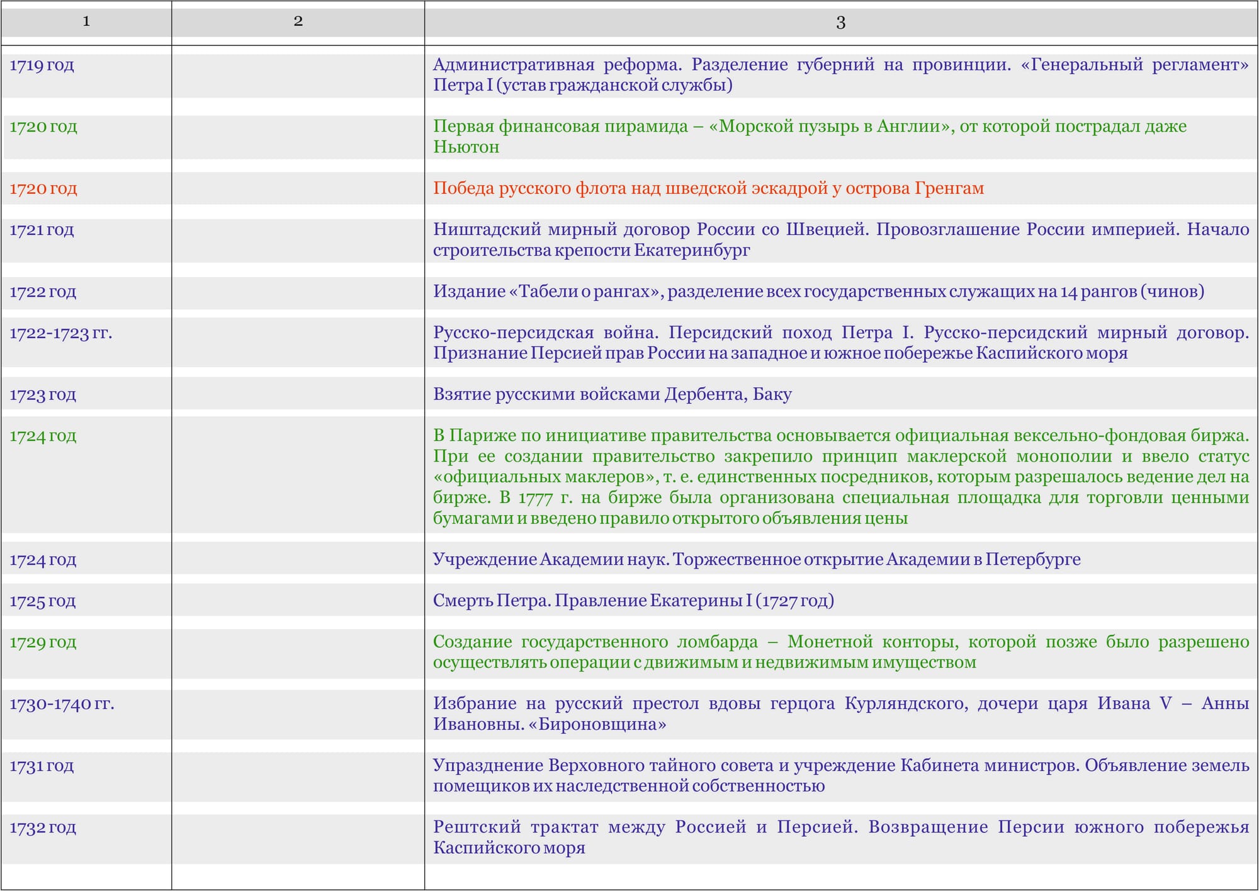The height and width of the screenshot is (891, 1259).
Task: Select the date cell "1725 год"
Action: tap(43, 601)
